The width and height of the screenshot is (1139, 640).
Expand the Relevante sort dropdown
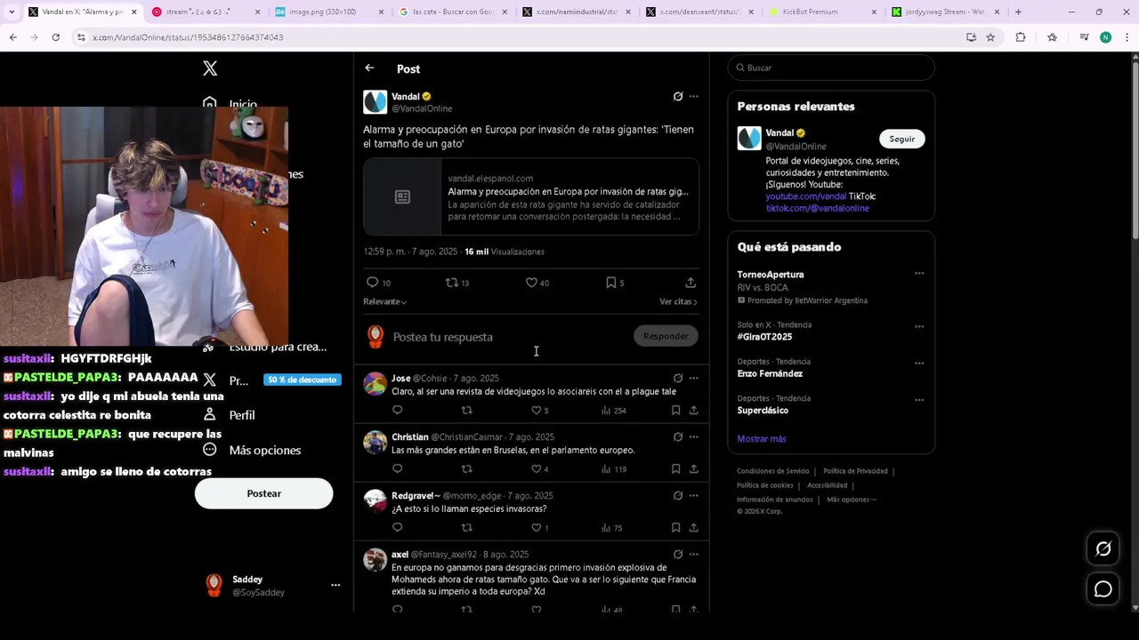coord(385,301)
